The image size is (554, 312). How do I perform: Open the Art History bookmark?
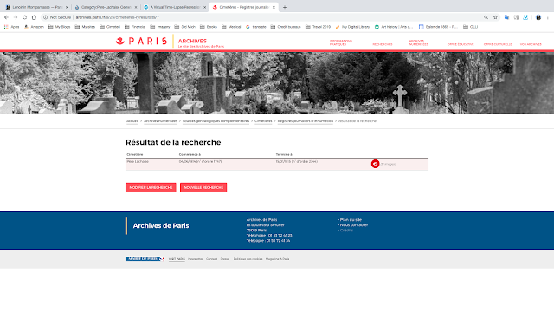(x=394, y=27)
